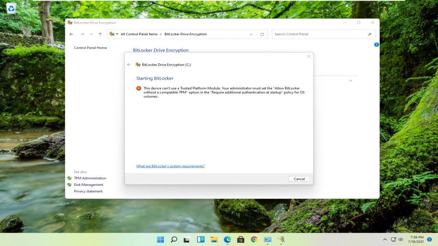Viewport: 438px width, 246px height.
Task: Open the recent locations dropdown chevron
Action: pos(91,34)
